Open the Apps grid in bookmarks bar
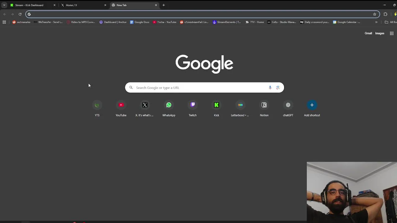The image size is (397, 223). pyautogui.click(x=4, y=22)
